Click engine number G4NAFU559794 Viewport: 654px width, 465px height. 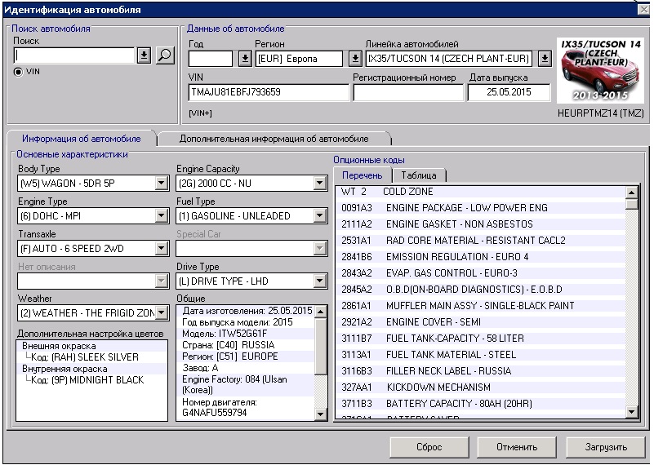(x=215, y=413)
